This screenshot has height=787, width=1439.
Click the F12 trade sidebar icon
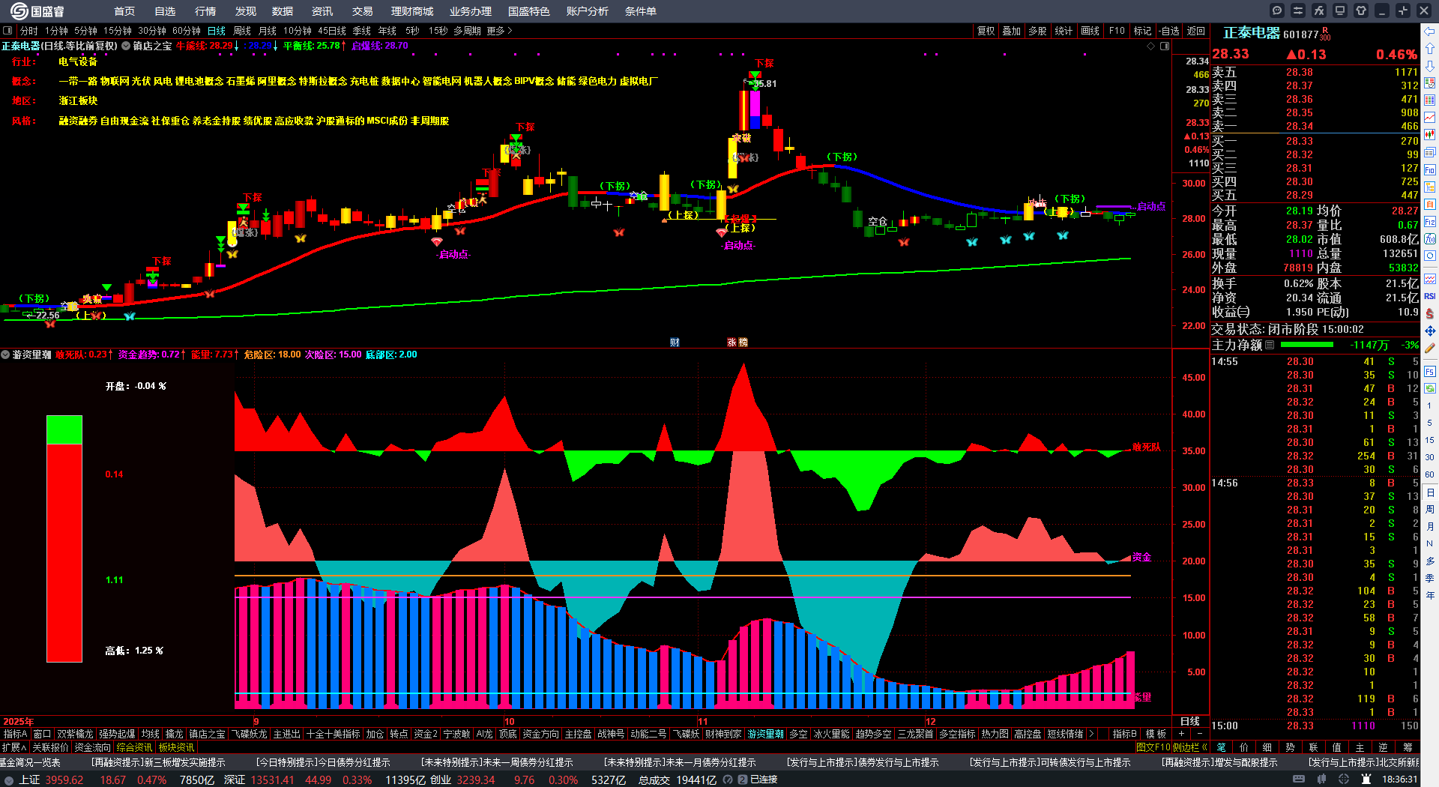(x=1430, y=222)
